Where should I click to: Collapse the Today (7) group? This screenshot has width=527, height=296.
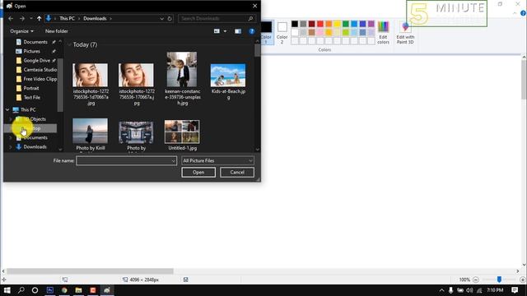click(x=69, y=44)
